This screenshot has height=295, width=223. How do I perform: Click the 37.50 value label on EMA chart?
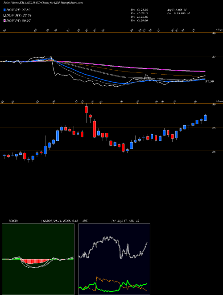tap(210, 81)
